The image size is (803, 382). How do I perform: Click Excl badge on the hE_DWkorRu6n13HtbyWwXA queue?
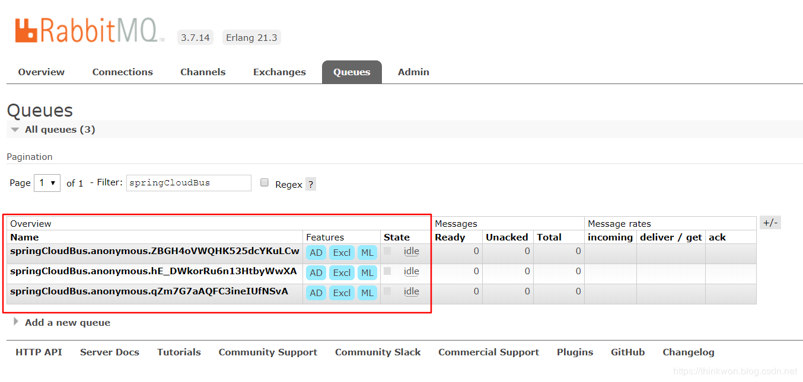point(342,273)
